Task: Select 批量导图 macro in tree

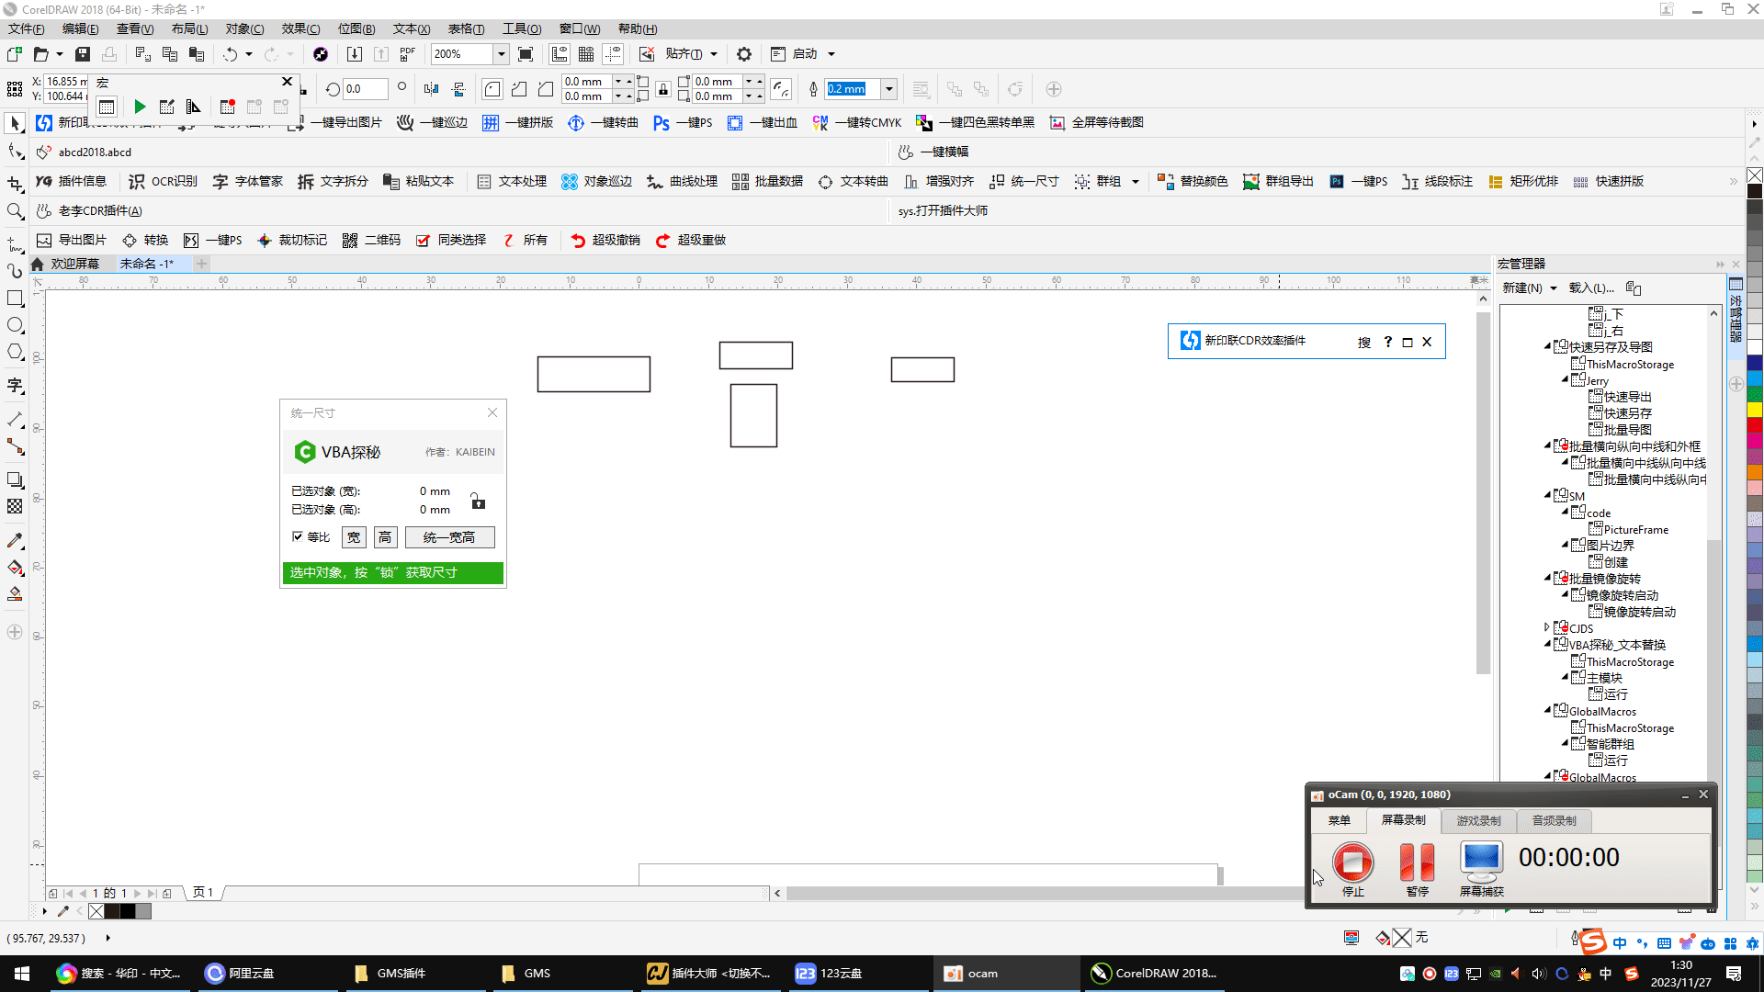Action: point(1627,430)
